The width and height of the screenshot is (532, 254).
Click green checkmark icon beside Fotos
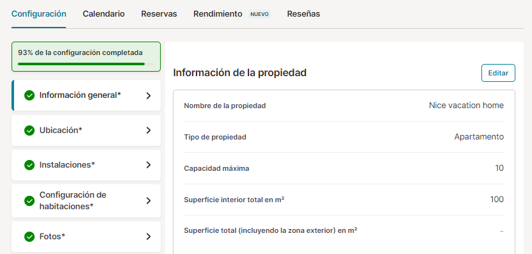point(29,237)
